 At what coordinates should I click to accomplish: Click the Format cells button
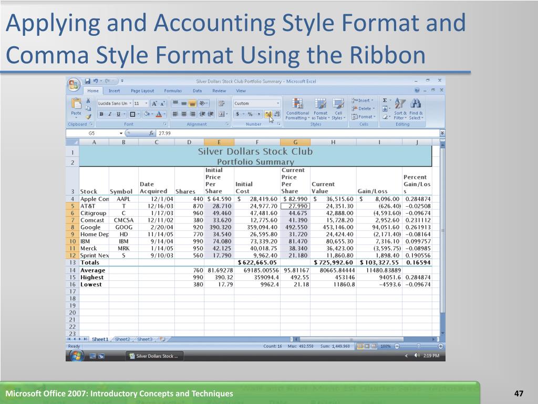364,117
